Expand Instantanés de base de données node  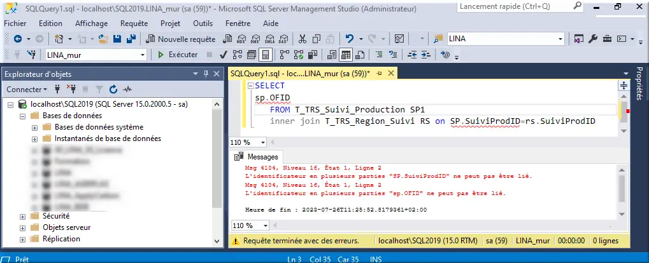pyautogui.click(x=35, y=138)
